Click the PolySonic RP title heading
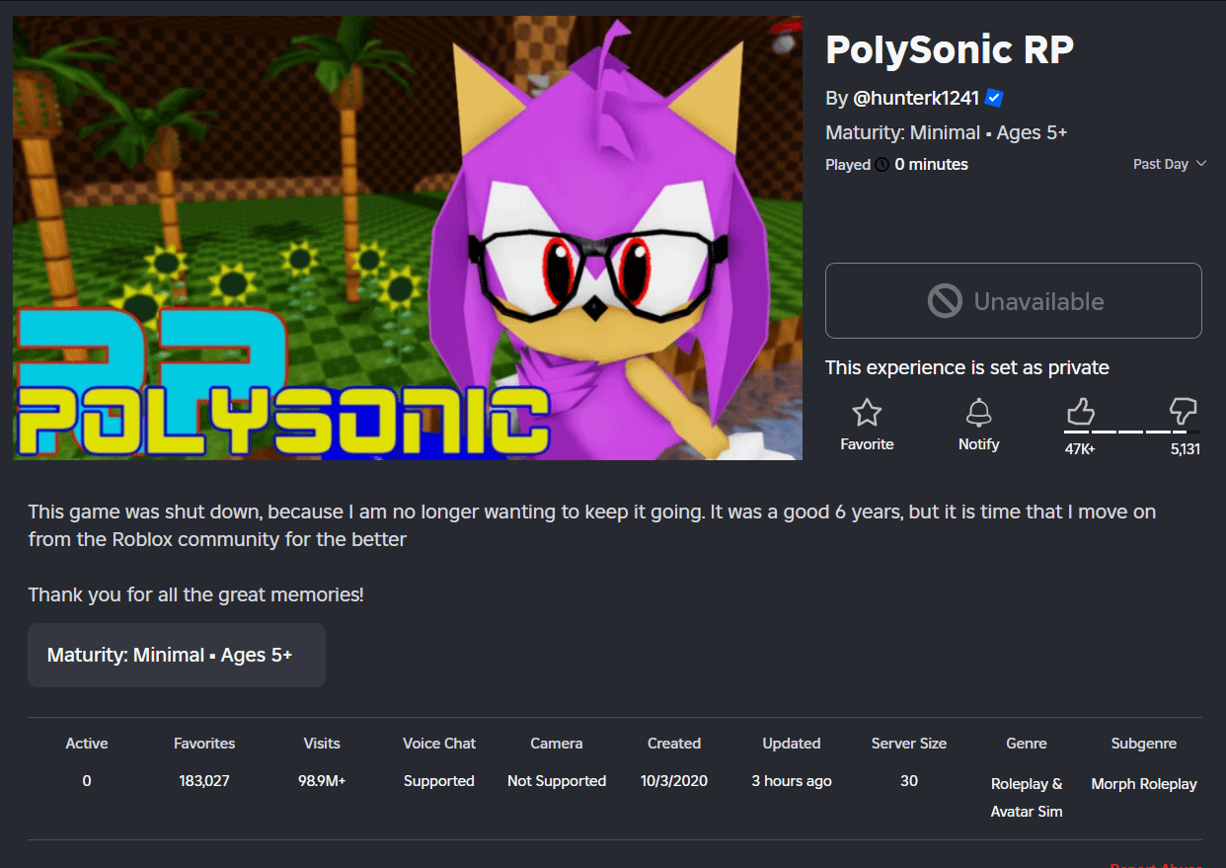Screen dimensions: 1226x868 tap(949, 49)
